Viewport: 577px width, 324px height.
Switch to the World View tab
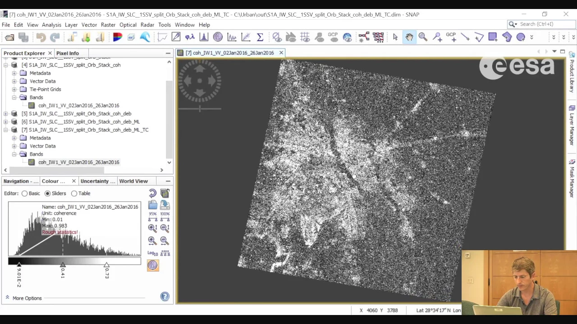pos(133,181)
